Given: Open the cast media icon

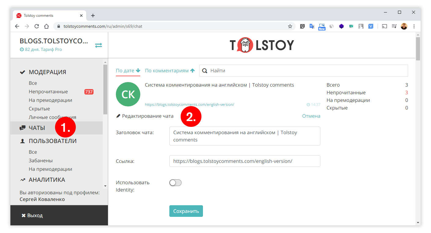Looking at the screenshot, I should (x=385, y=26).
